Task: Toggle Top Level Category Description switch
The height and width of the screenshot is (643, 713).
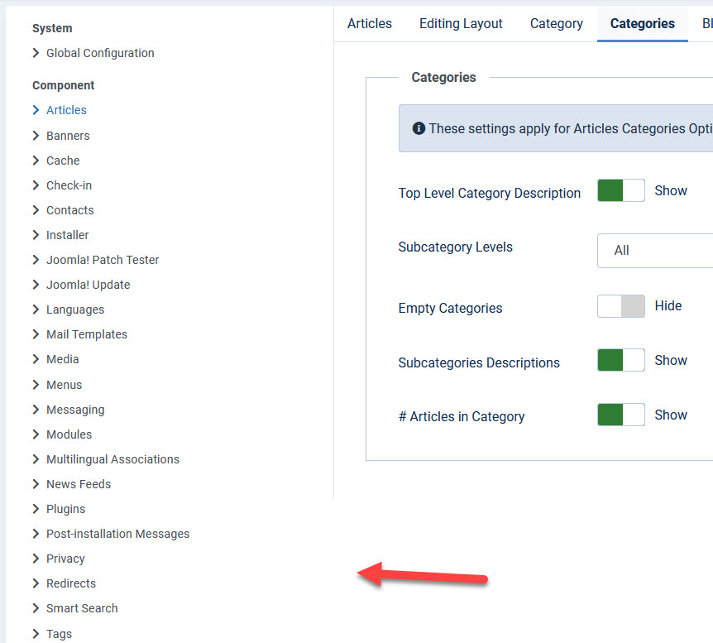Action: (621, 190)
